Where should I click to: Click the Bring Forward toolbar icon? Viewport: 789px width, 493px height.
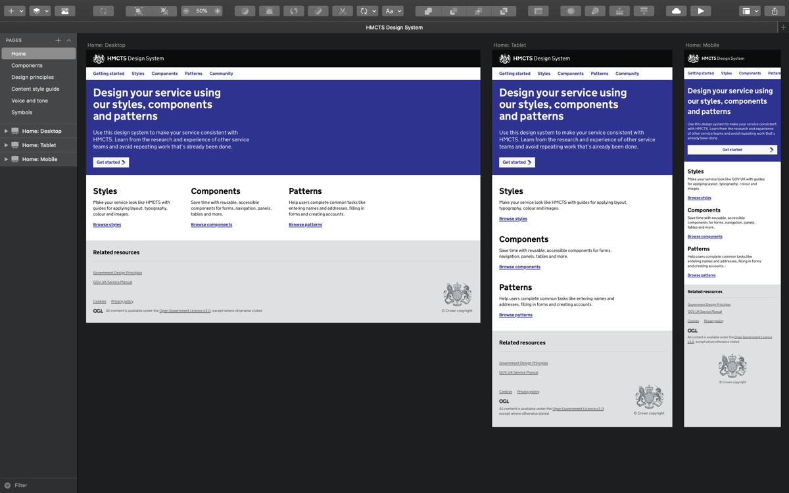[x=619, y=11]
